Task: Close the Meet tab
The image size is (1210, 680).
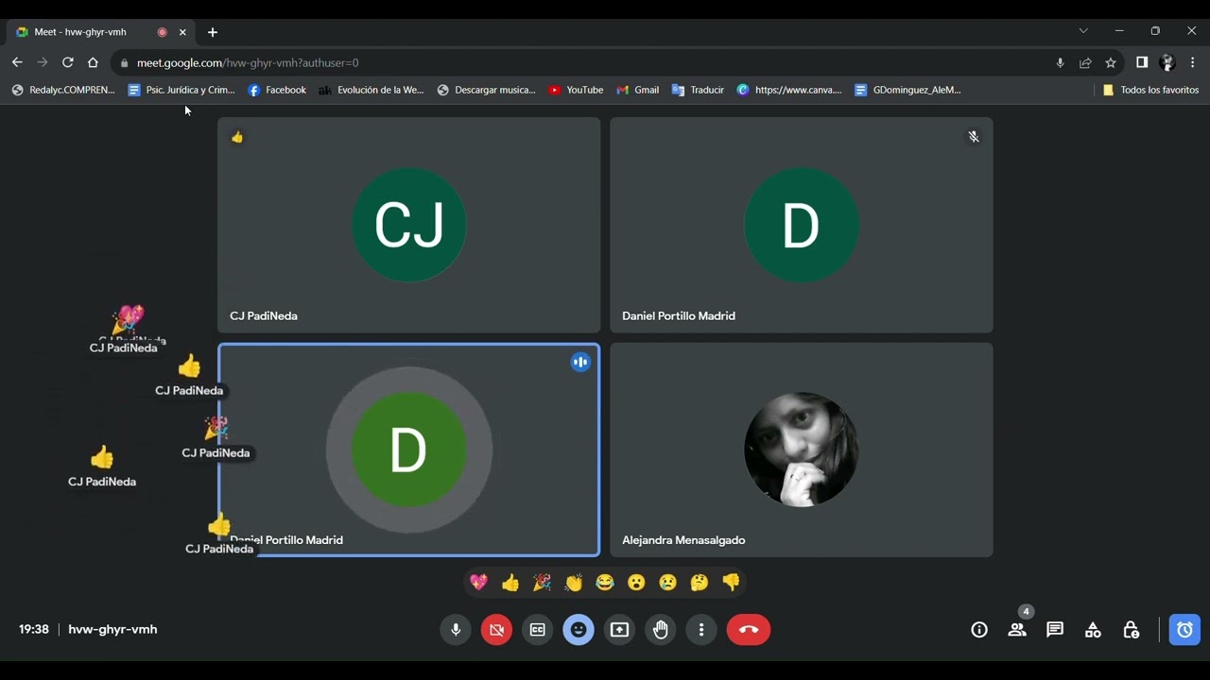Action: 182,32
